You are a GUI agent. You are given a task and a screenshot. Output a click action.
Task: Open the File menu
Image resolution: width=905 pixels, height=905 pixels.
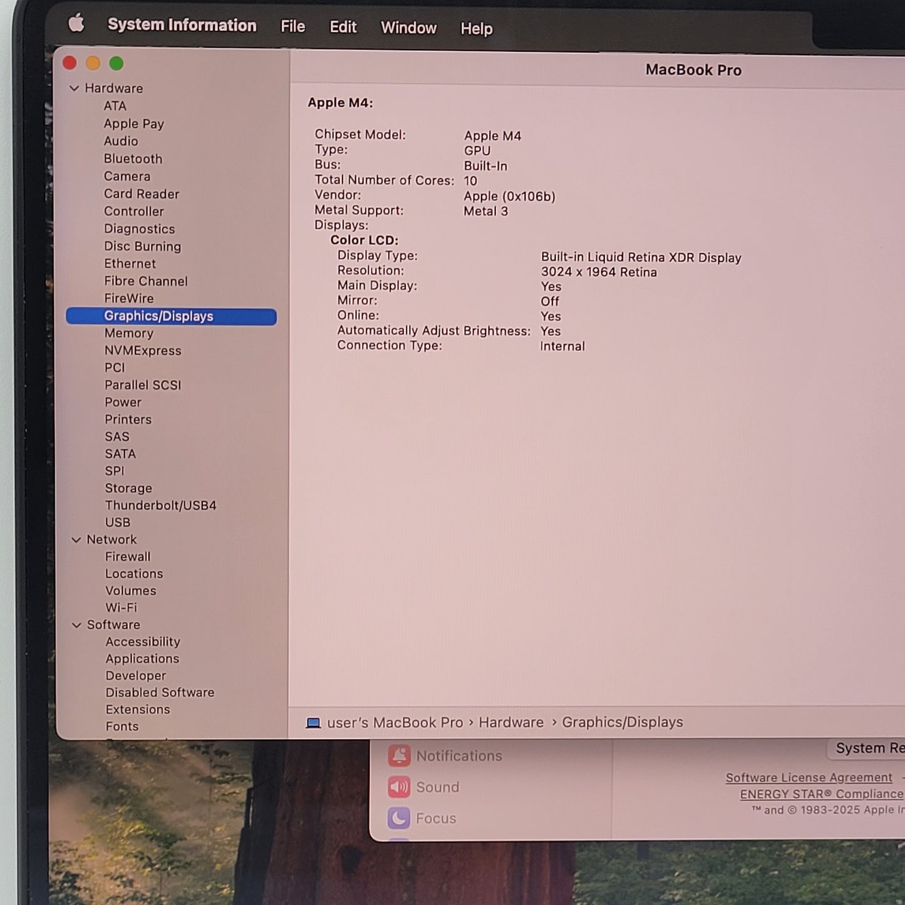293,26
